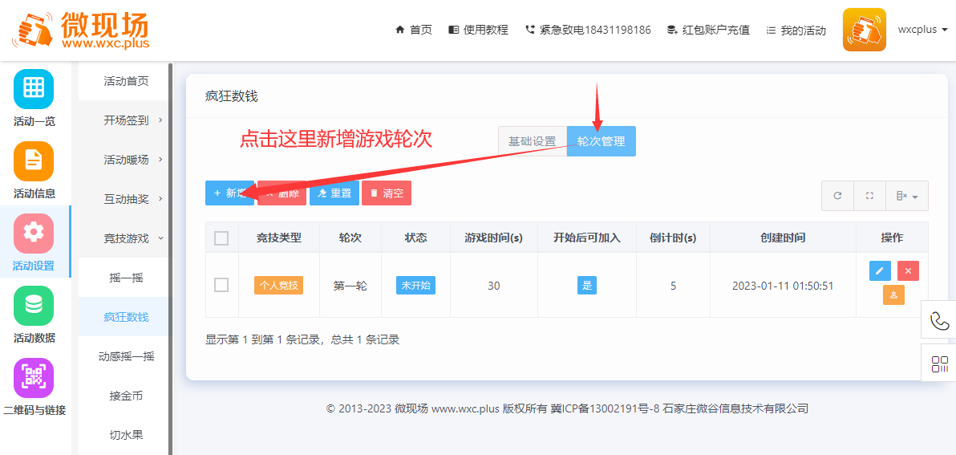Select 疯狂数钱 menu item
The height and width of the screenshot is (455, 956).
coord(126,316)
